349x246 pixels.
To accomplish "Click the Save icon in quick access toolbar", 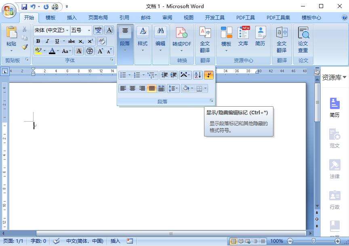I will click(x=24, y=7).
